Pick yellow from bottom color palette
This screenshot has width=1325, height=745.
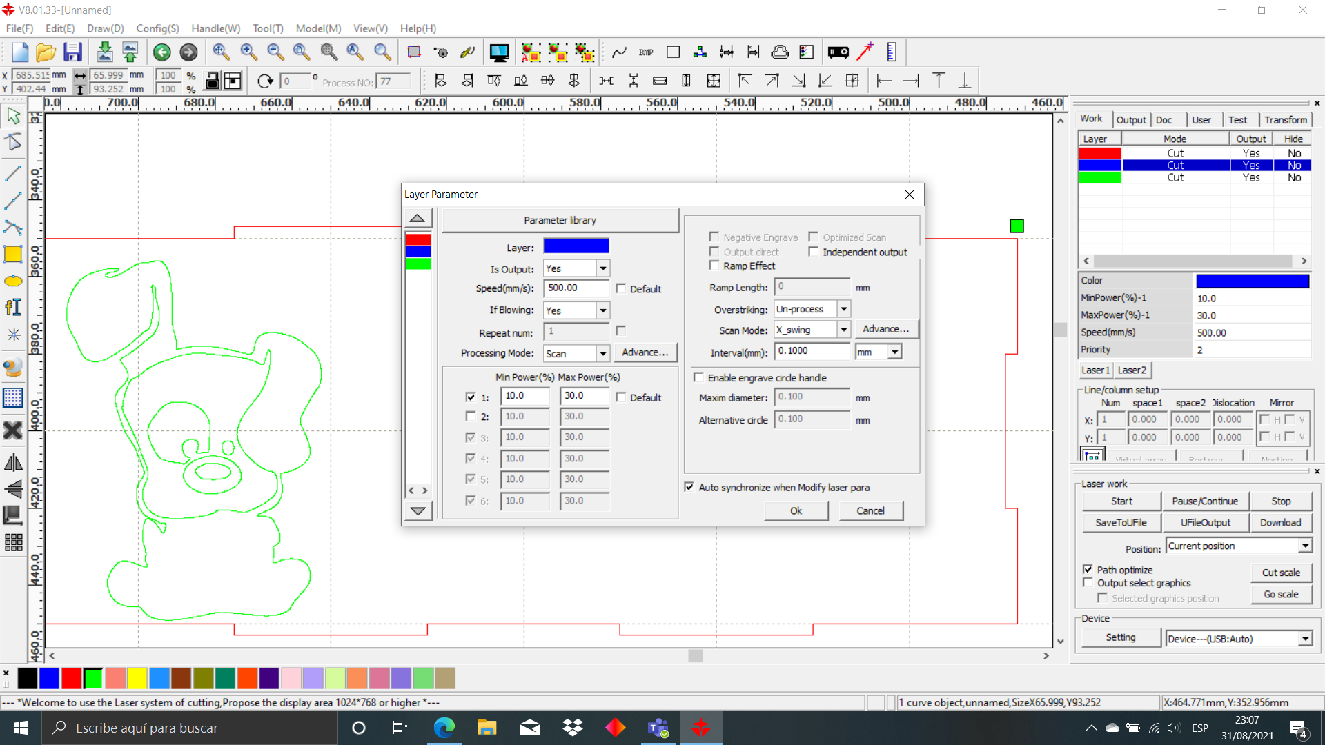[x=137, y=679]
